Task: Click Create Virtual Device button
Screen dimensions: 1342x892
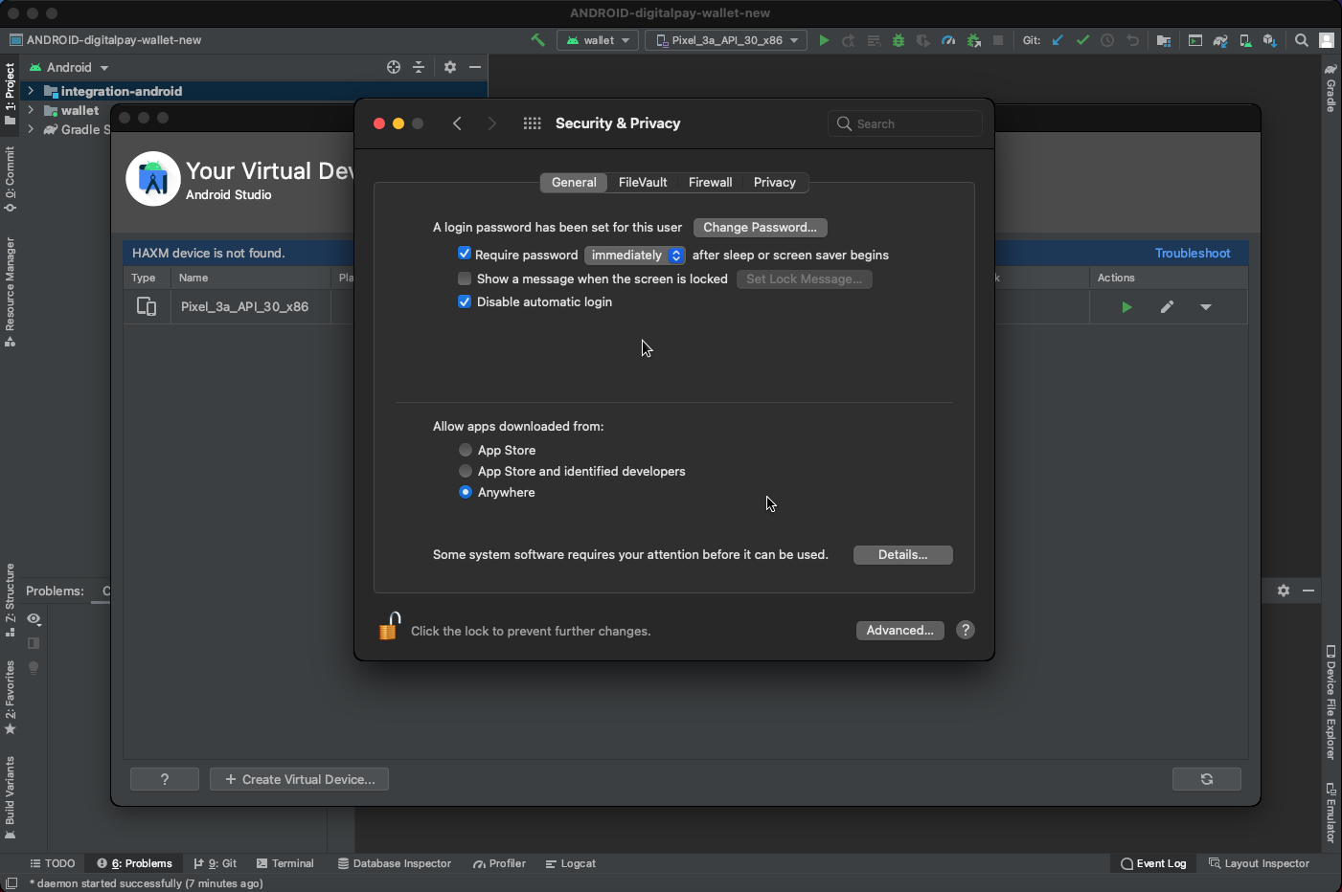Action: click(x=299, y=779)
